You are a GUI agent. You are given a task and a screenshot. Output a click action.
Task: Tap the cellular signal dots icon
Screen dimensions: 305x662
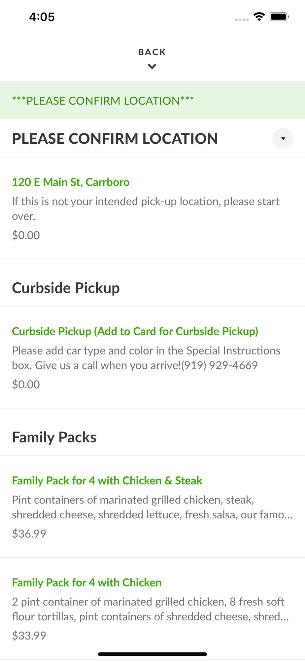point(242,20)
